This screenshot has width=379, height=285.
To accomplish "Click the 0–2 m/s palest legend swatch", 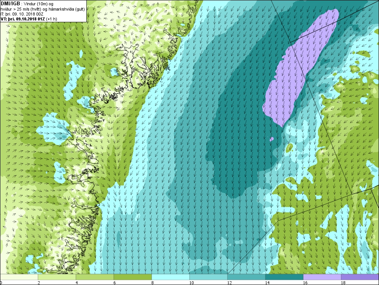I will (x=19, y=277).
